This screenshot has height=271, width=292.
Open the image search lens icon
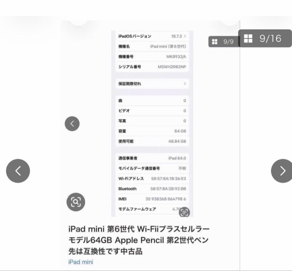tap(76, 201)
